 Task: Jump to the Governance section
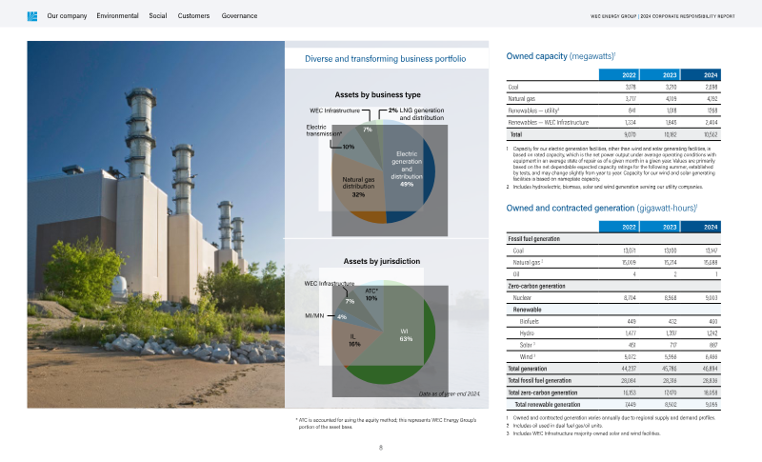tap(239, 16)
